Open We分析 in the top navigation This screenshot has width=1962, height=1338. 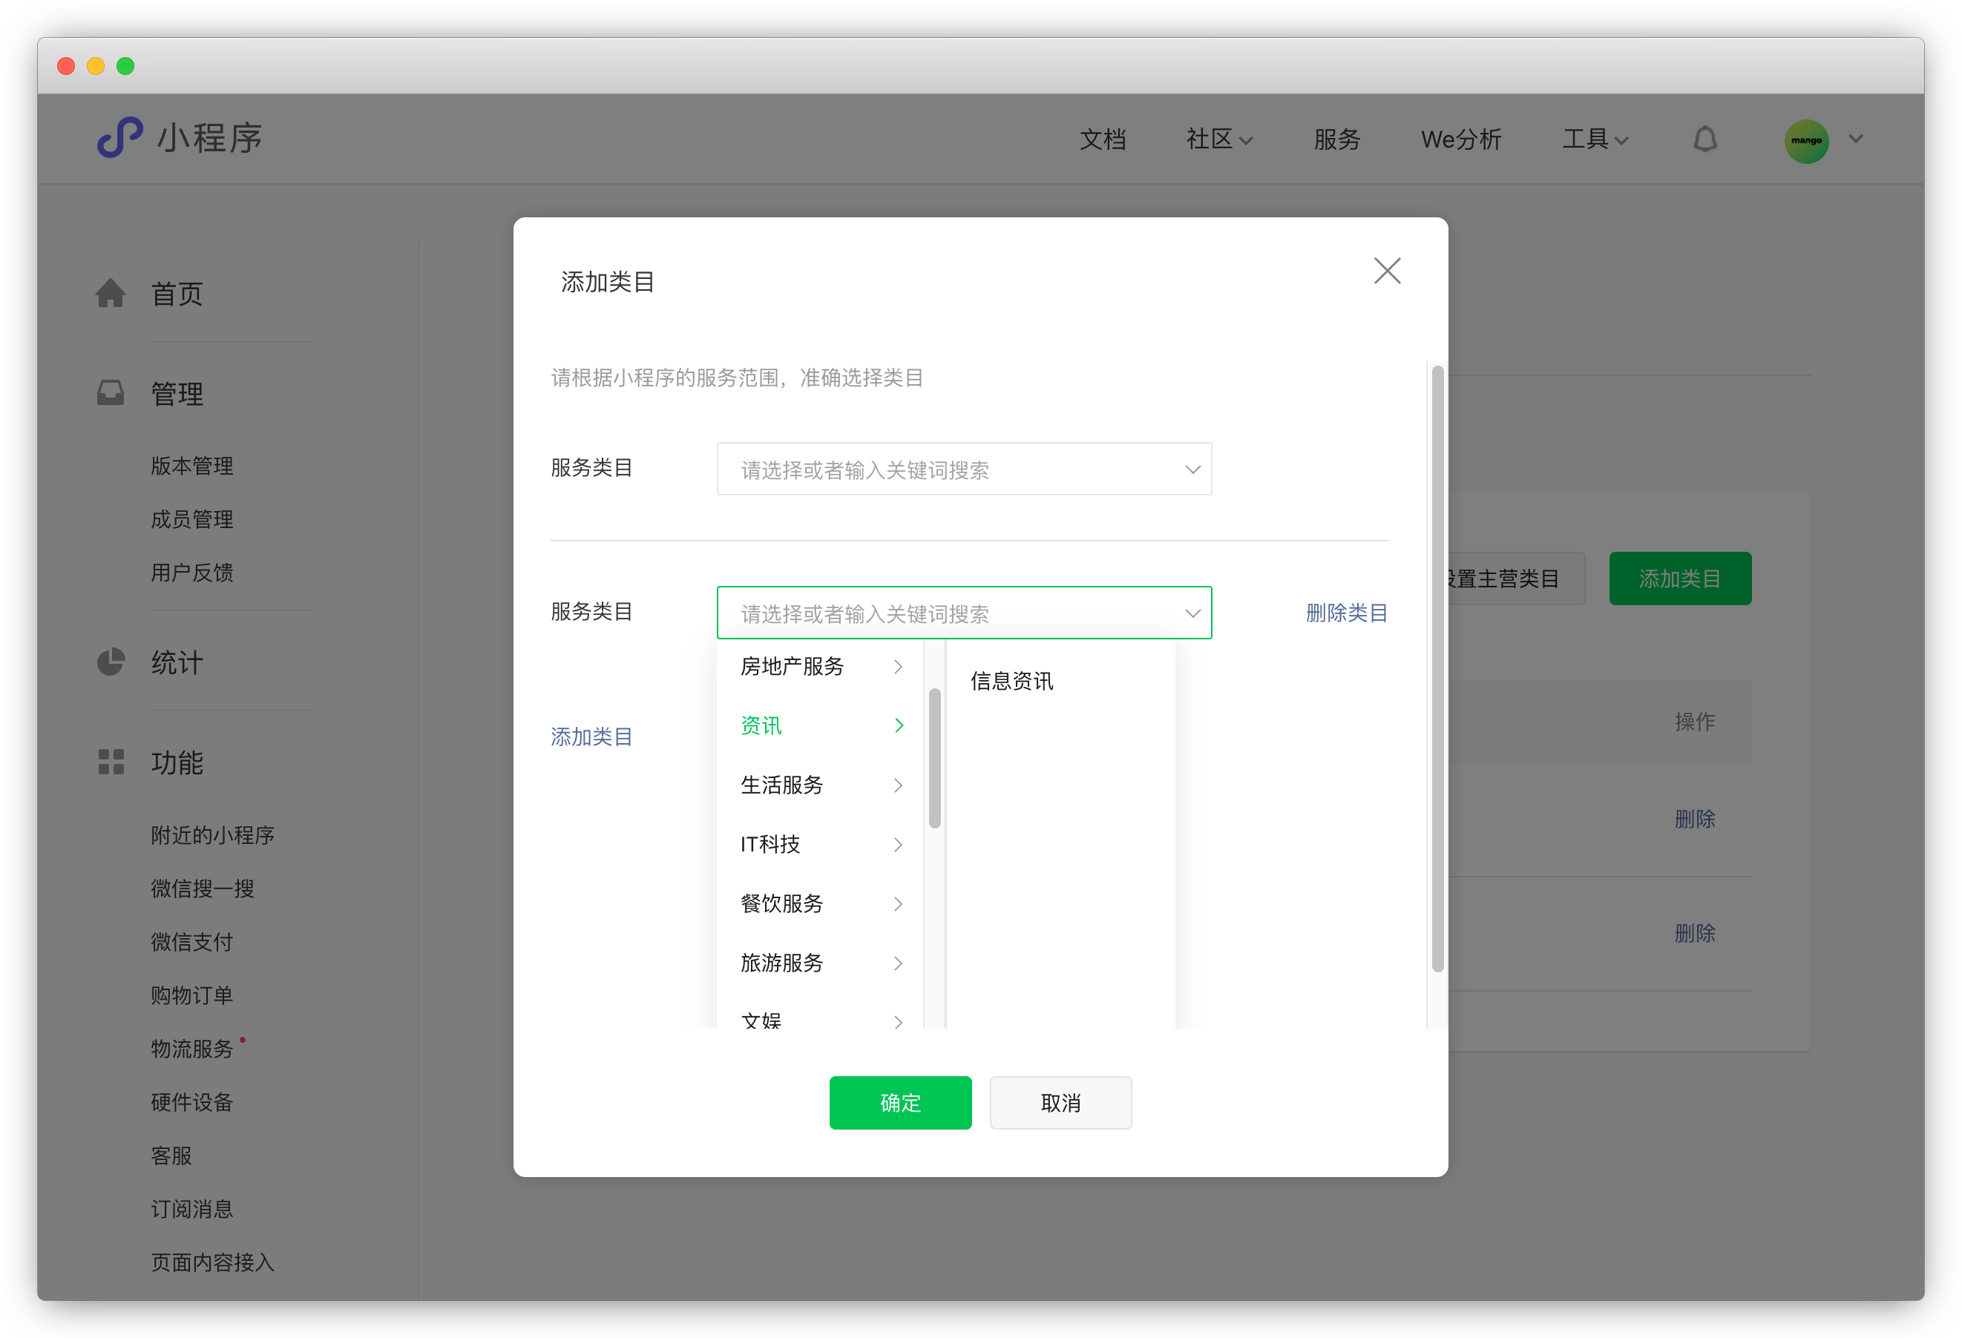[x=1460, y=139]
